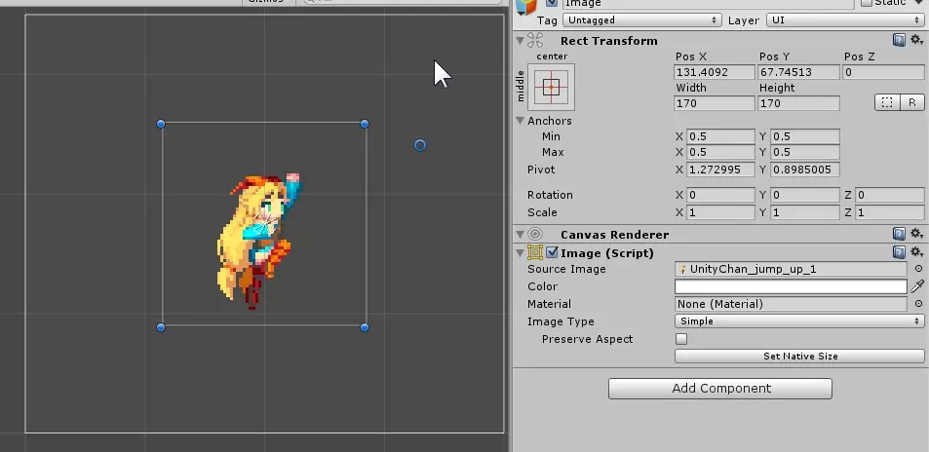Viewport: 929px width, 452px height.
Task: Collapse the Anchors foldout triangle
Action: click(521, 121)
